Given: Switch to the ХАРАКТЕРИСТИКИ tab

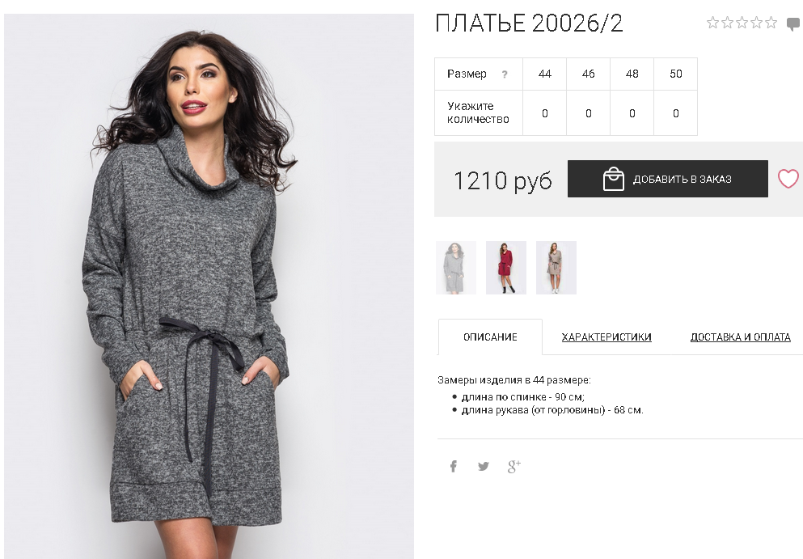Looking at the screenshot, I should click(606, 337).
